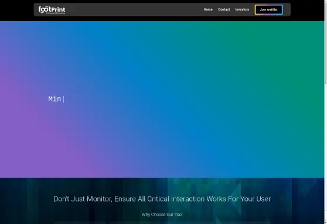Click the 'Why Choose Our Tool' text
The image size is (327, 224).
coord(162,215)
